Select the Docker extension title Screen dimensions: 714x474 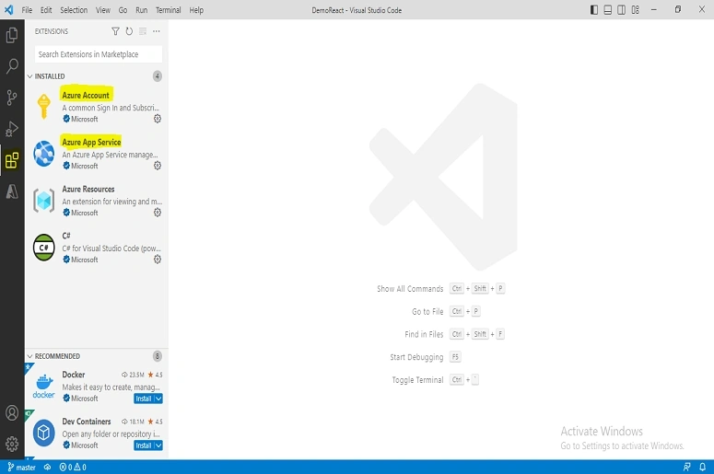(x=74, y=375)
